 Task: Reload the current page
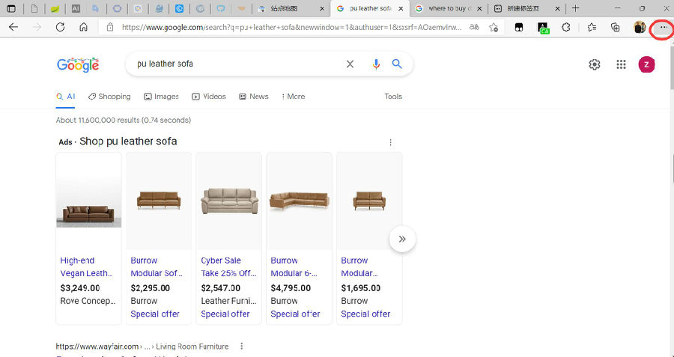60,27
